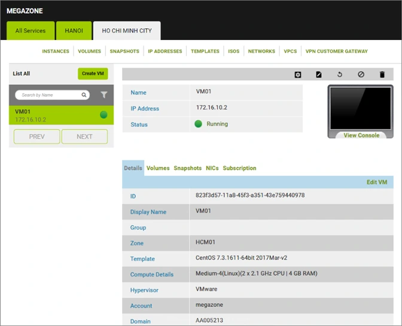The height and width of the screenshot is (326, 402).
Task: Click the ID value 823f3d57-11a8-45f3-a351-43e759440978
Action: [x=250, y=195]
